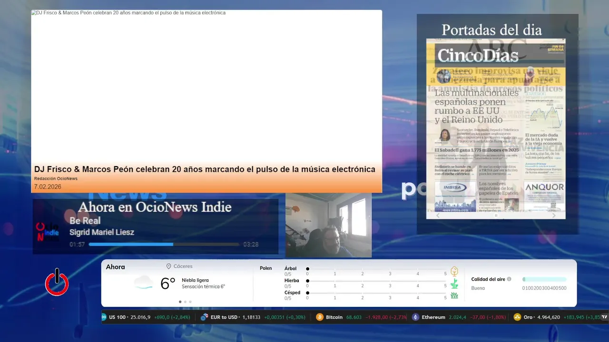Click the Árbol pollen level slider
Screen dimensions: 609x342
[x=377, y=269]
